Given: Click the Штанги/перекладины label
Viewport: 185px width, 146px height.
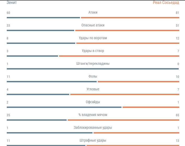Looking at the screenshot, I should click(x=93, y=64).
